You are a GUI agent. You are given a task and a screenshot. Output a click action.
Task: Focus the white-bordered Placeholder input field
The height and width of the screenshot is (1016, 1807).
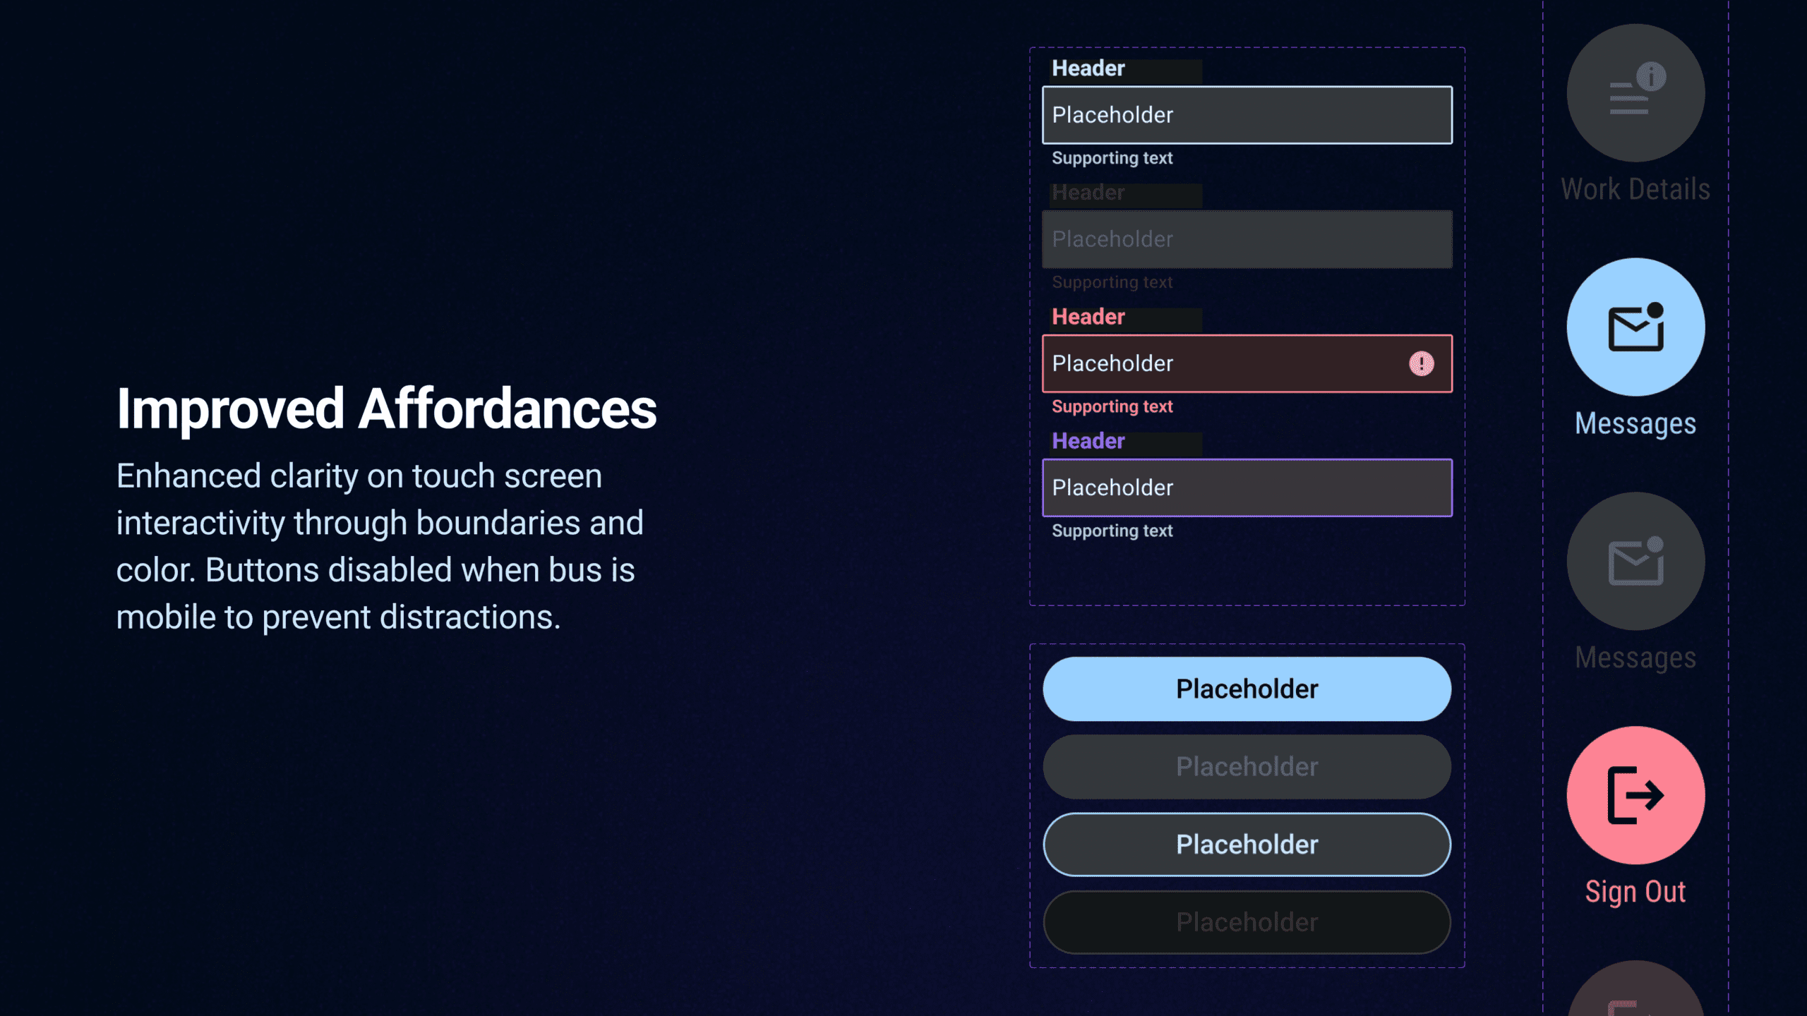[x=1247, y=115]
